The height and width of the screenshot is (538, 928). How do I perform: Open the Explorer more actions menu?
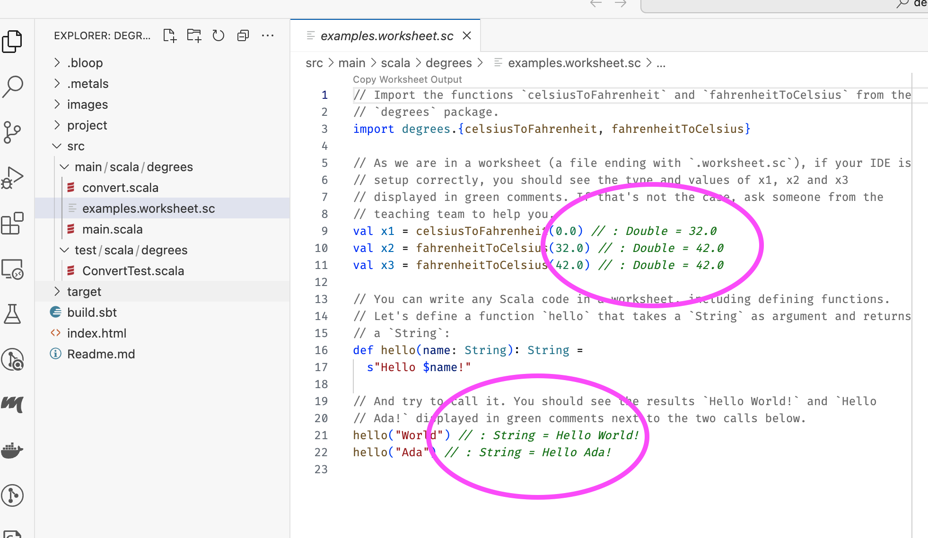(268, 35)
